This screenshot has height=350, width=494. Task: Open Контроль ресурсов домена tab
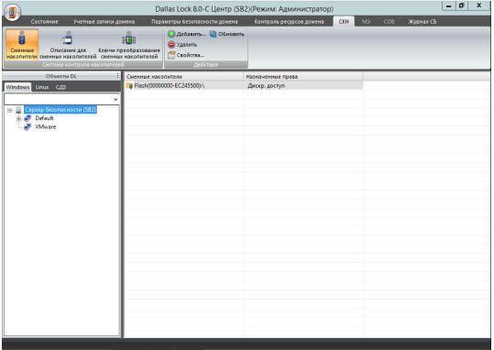click(x=289, y=22)
